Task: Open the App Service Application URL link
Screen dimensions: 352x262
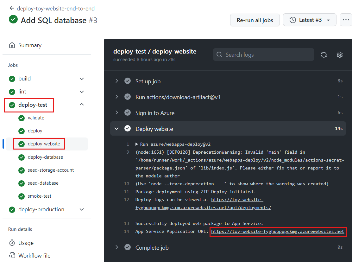Action: click(x=278, y=232)
